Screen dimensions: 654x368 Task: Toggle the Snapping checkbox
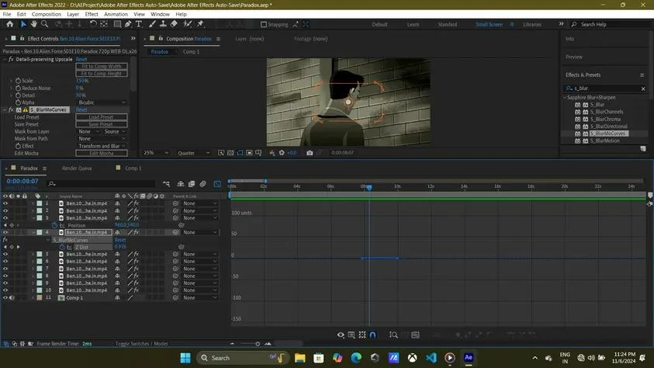(x=264, y=25)
